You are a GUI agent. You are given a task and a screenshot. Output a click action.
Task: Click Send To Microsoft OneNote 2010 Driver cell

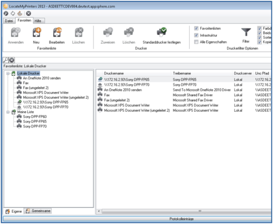click(202, 90)
